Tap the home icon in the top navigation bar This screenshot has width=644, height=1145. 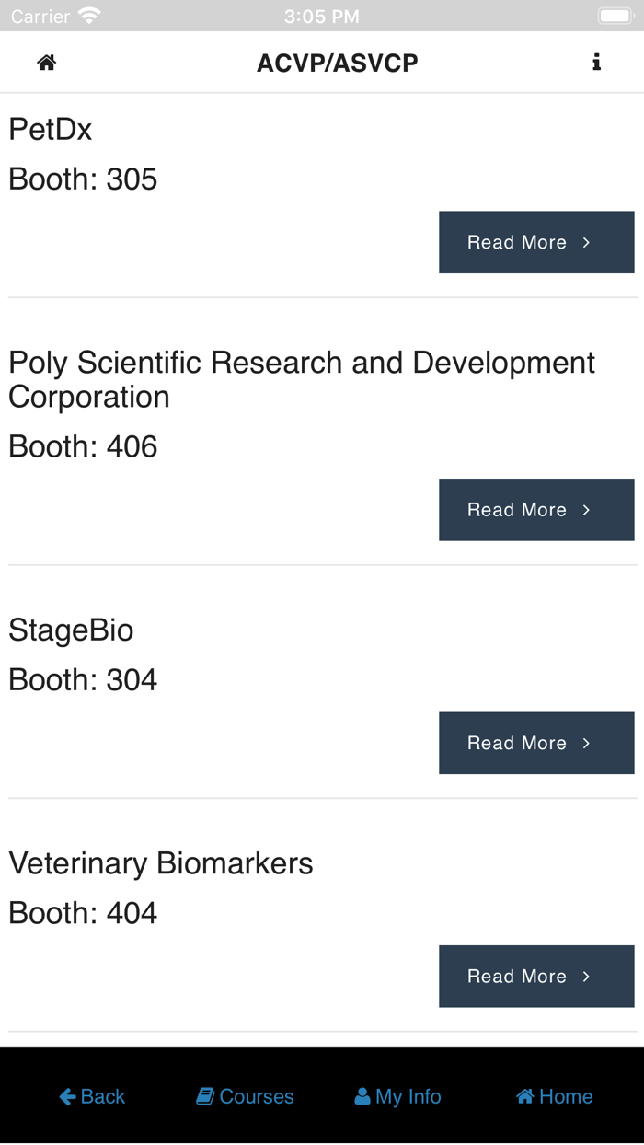pos(45,62)
